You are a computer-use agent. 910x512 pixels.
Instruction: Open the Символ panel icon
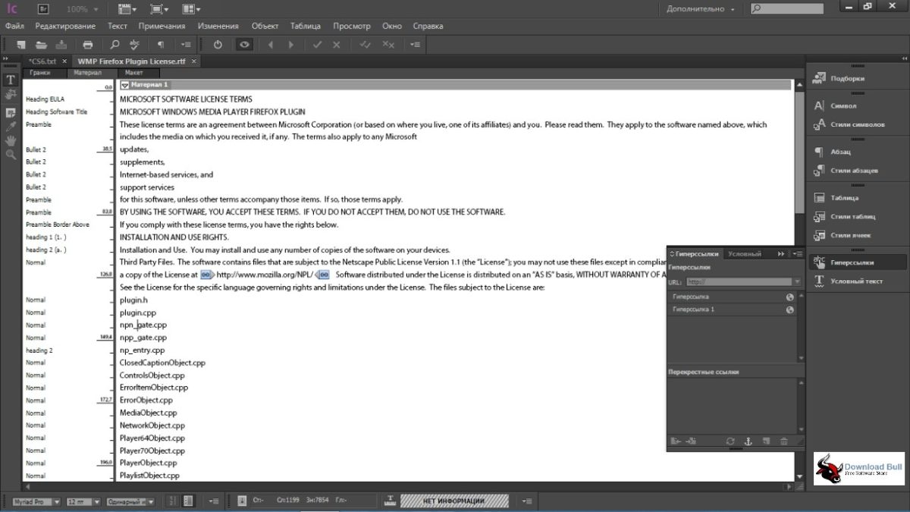point(820,106)
